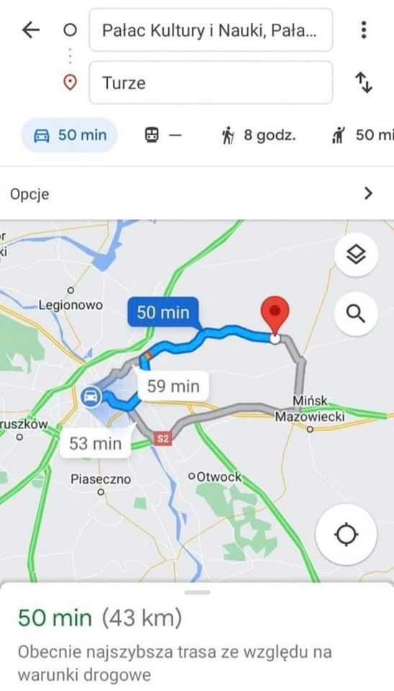
Task: Tap the bottom sheet drag handle
Action: tap(197, 592)
